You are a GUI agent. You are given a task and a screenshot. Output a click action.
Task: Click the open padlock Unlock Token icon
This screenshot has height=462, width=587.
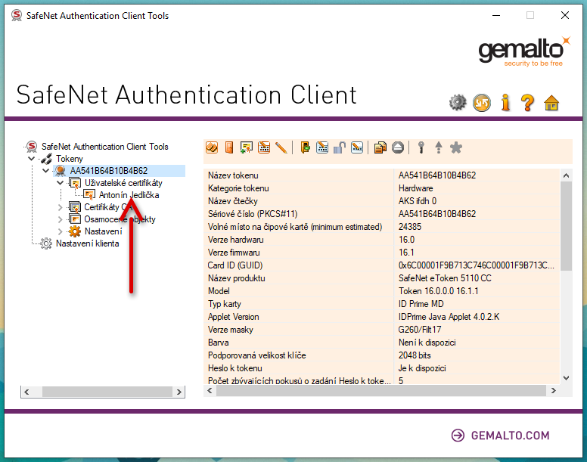pos(340,147)
